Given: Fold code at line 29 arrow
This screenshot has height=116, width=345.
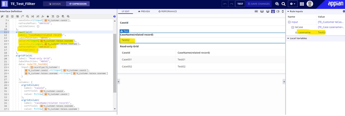Looking at the screenshot, I should click(x=8, y=85).
